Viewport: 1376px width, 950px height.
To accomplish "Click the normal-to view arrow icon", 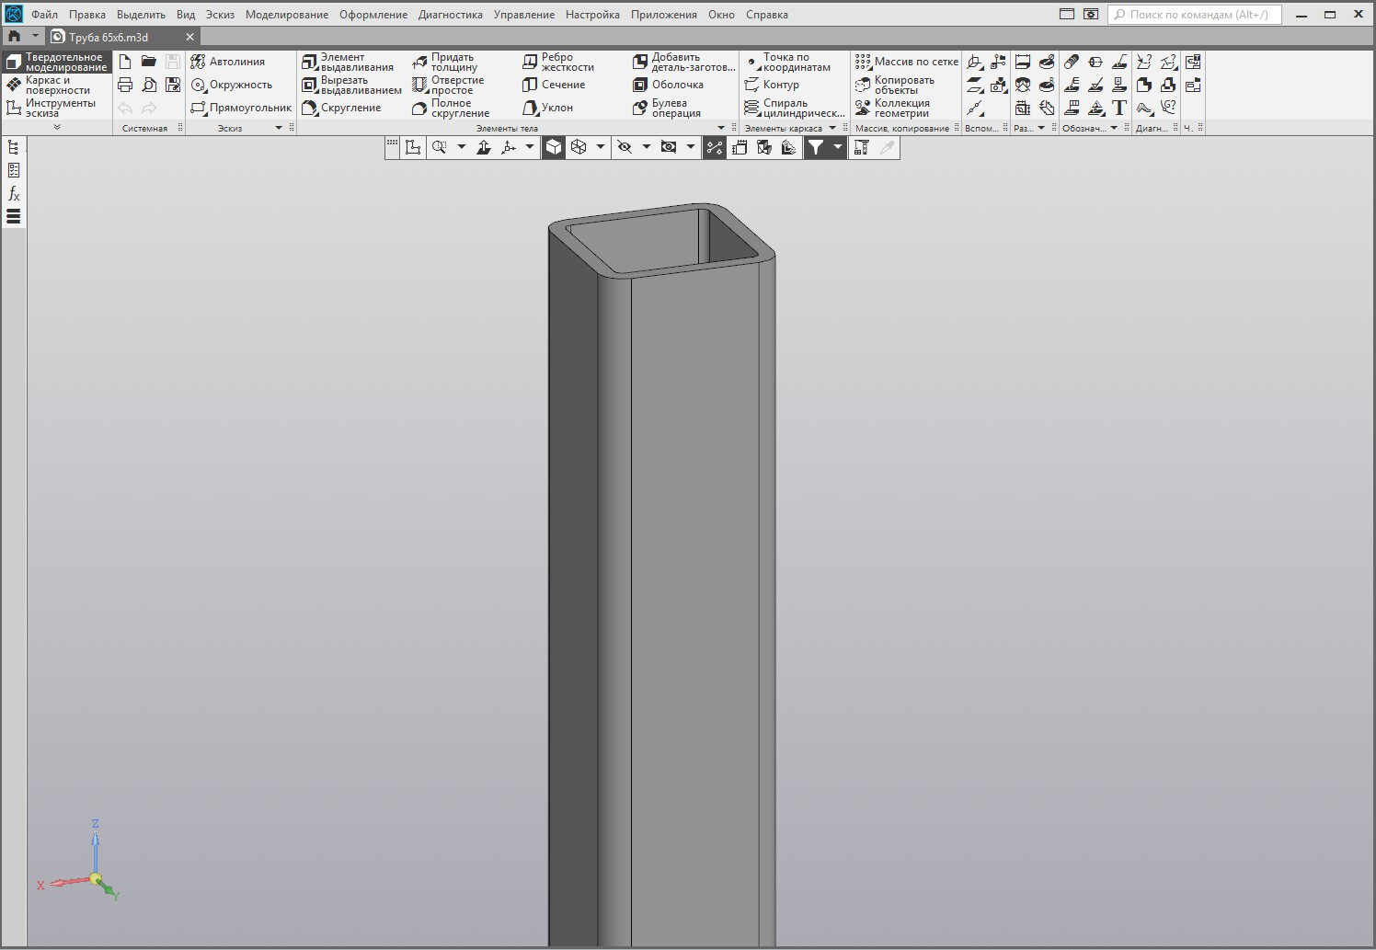I will click(484, 147).
